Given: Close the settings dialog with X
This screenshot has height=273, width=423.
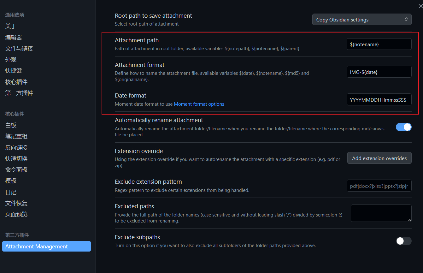Looking at the screenshot, I should (x=420, y=6).
